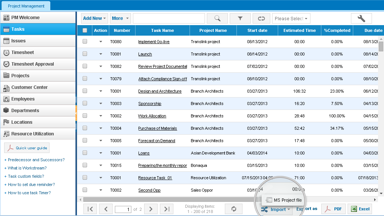384x216 pixels.
Task: Check the box for task Launch
Action: 85,54
